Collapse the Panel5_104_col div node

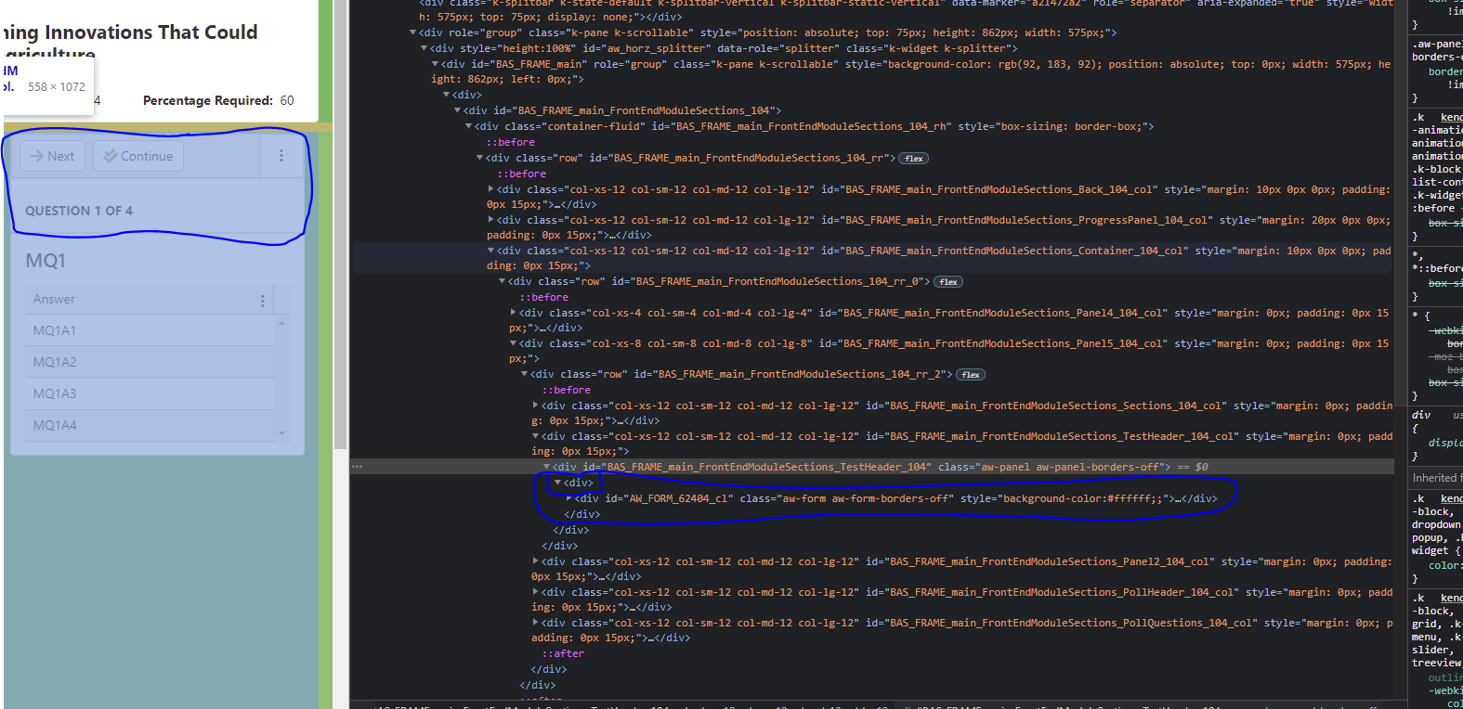pos(514,343)
